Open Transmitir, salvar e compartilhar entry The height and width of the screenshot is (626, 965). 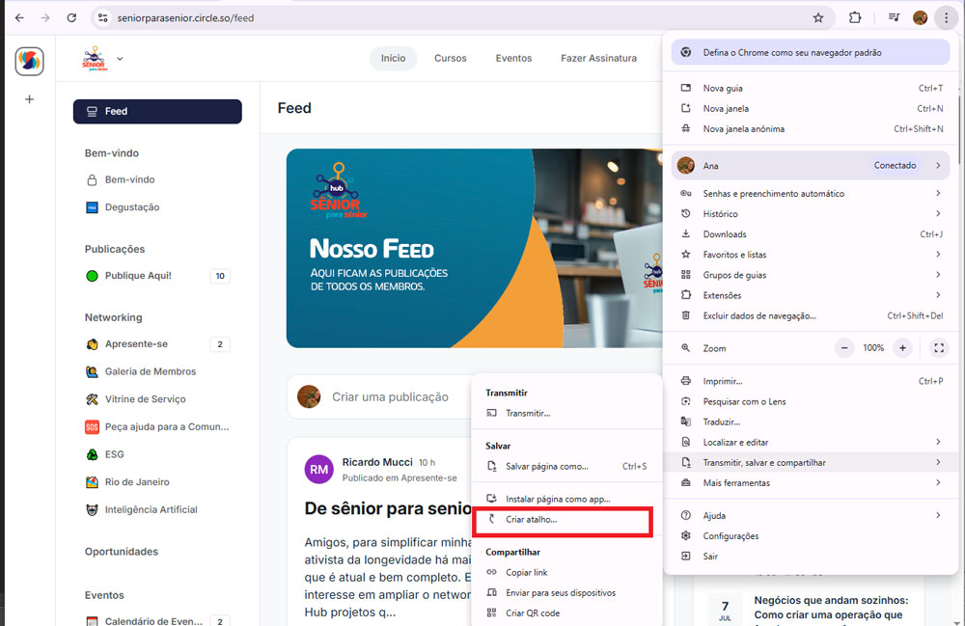tap(811, 462)
